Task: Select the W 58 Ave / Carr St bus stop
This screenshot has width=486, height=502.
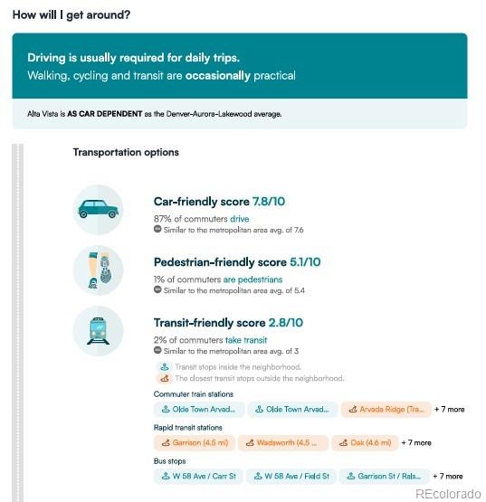Action: click(198, 477)
